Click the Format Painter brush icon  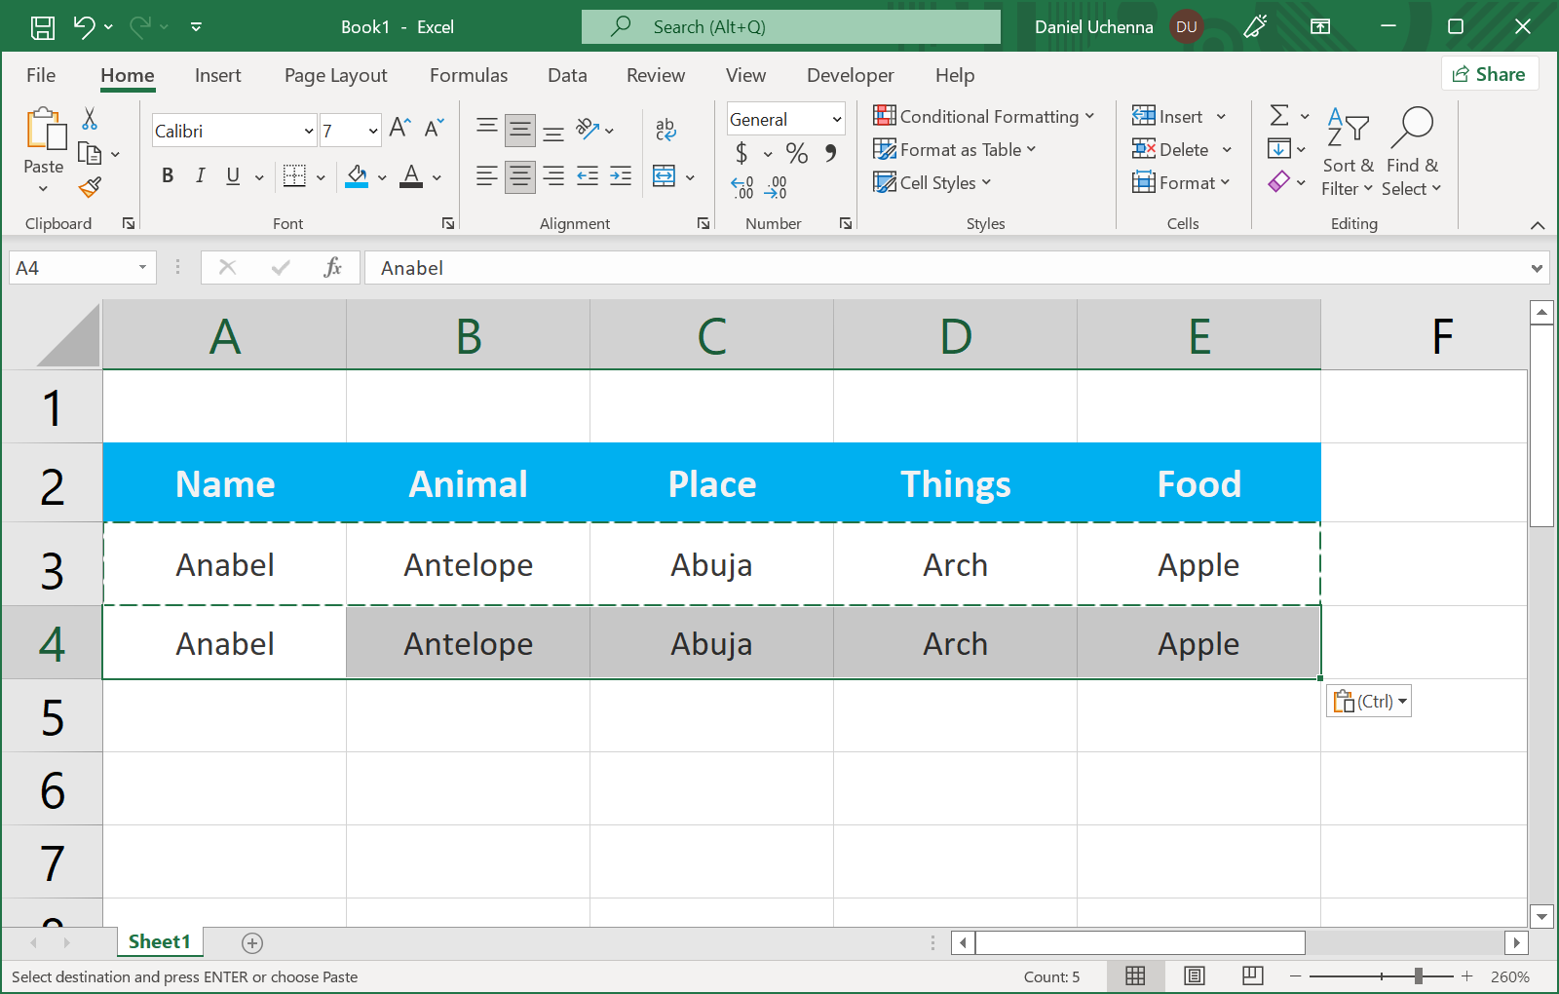(x=90, y=187)
